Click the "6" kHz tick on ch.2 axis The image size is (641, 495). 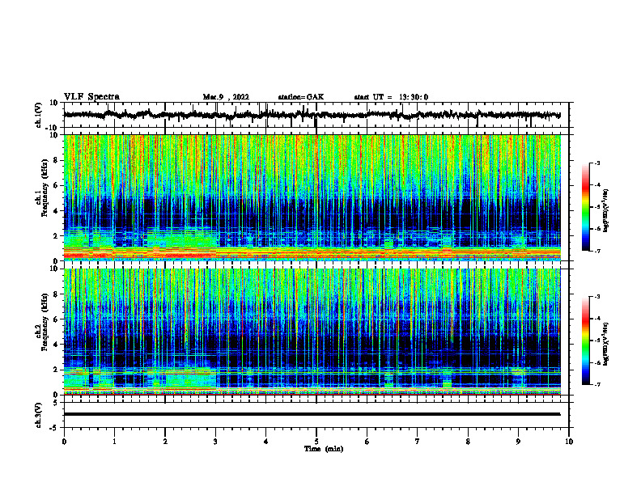pyautogui.click(x=56, y=319)
